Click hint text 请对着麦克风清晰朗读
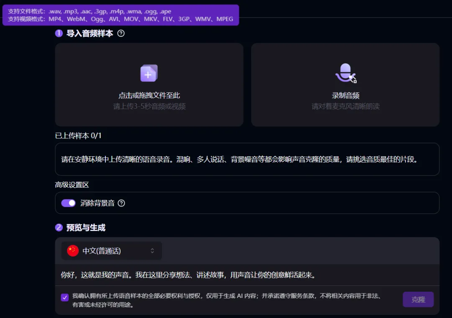This screenshot has height=318, width=452. [x=345, y=107]
